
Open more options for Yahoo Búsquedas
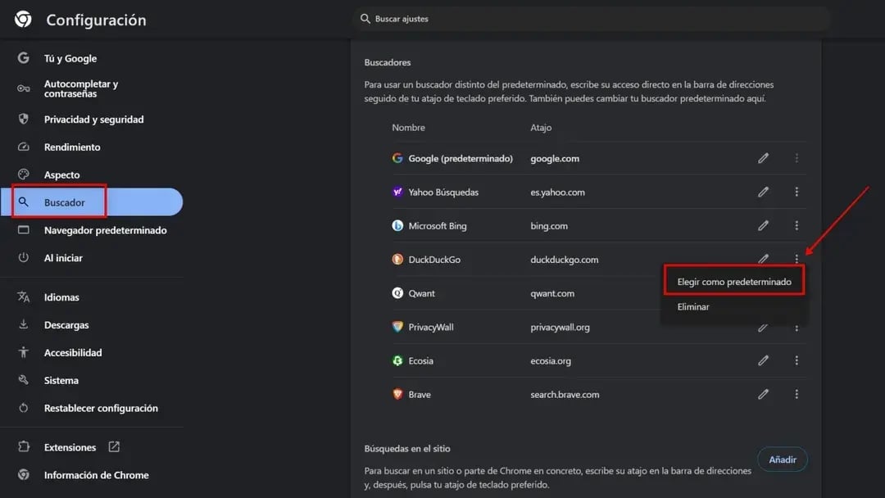point(796,192)
